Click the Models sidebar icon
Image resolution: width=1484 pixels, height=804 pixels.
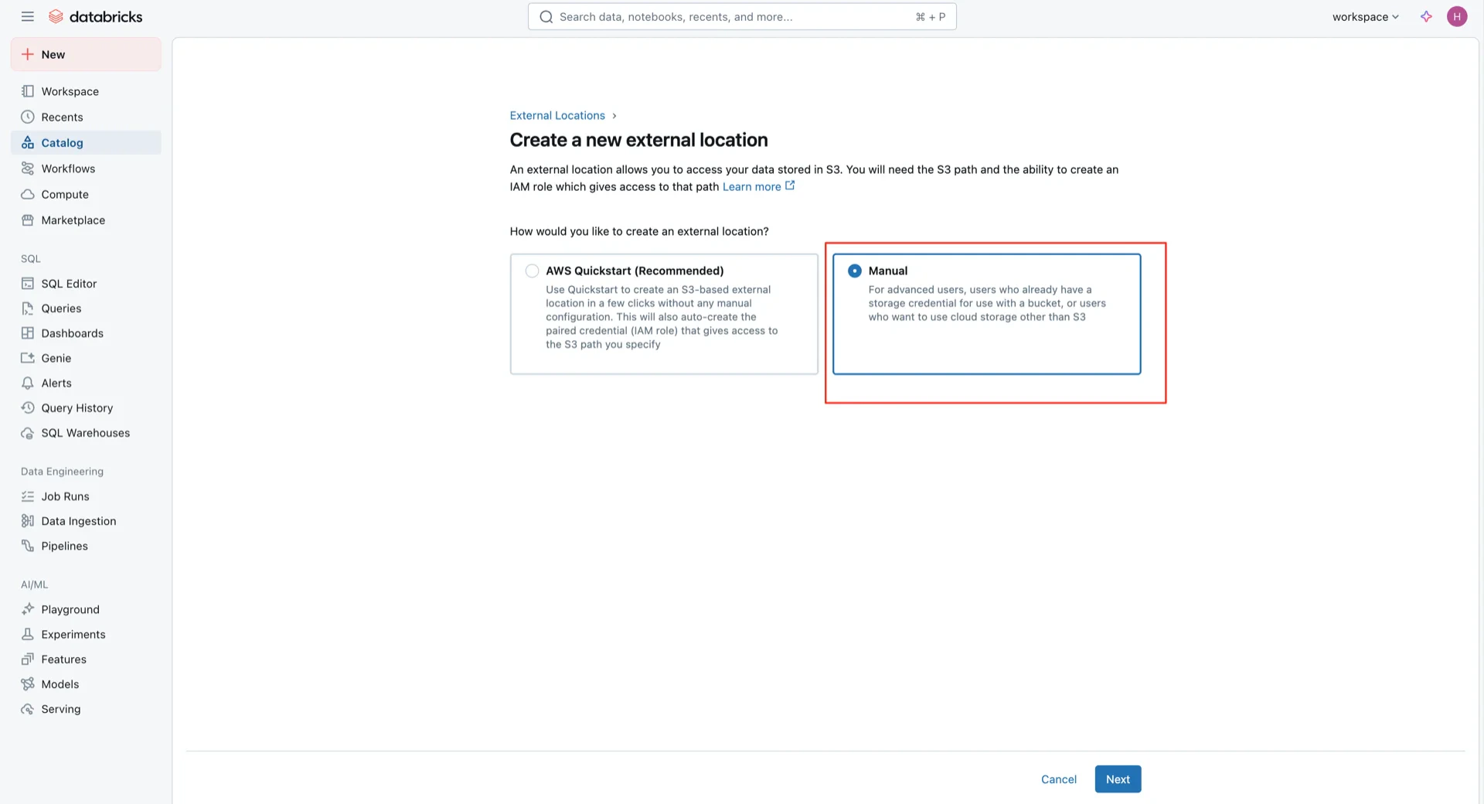coord(28,684)
